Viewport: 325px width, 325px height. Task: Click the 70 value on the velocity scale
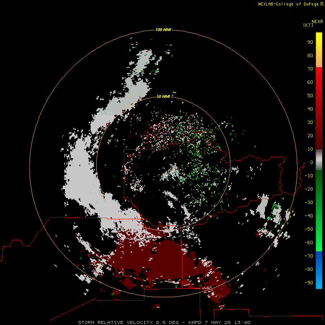tap(310, 69)
